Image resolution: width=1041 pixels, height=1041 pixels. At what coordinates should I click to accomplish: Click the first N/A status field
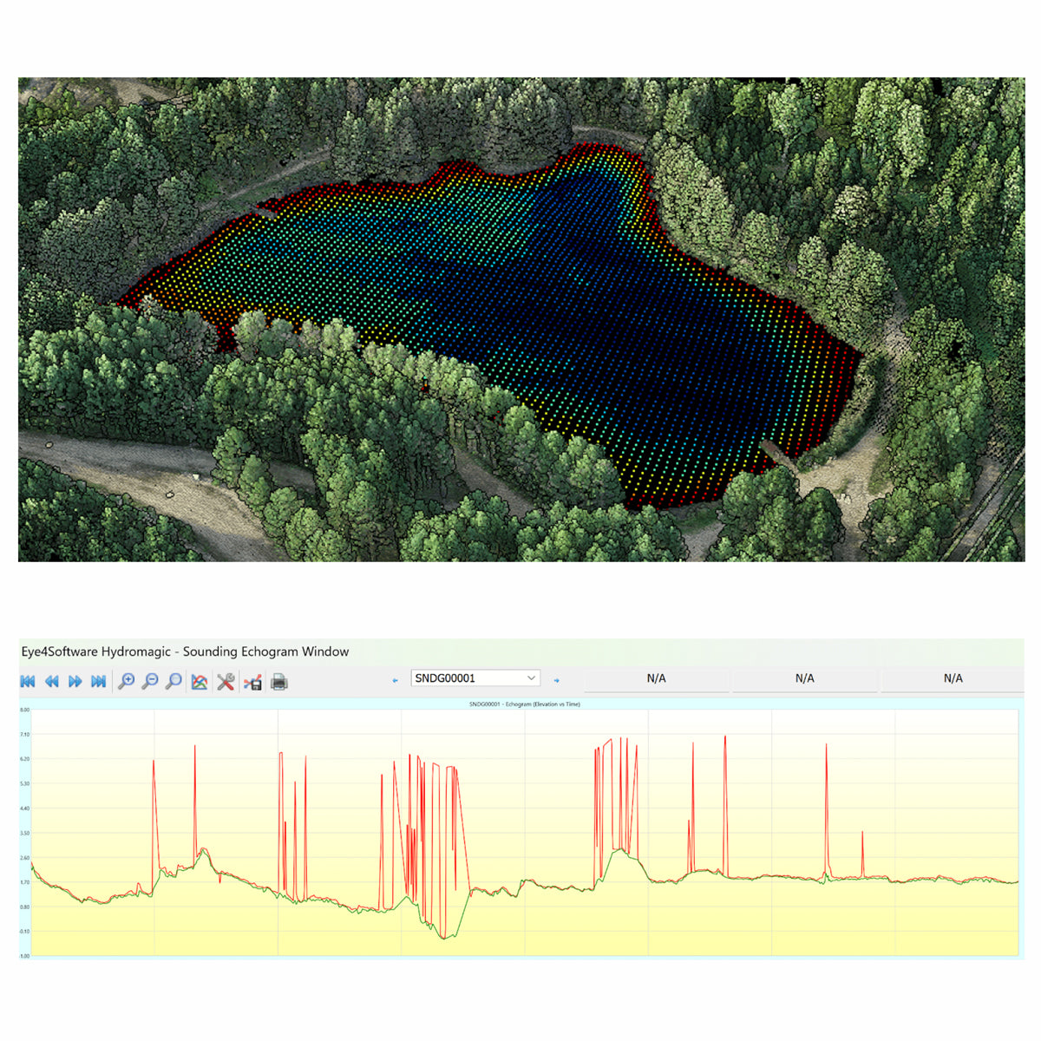pos(657,679)
